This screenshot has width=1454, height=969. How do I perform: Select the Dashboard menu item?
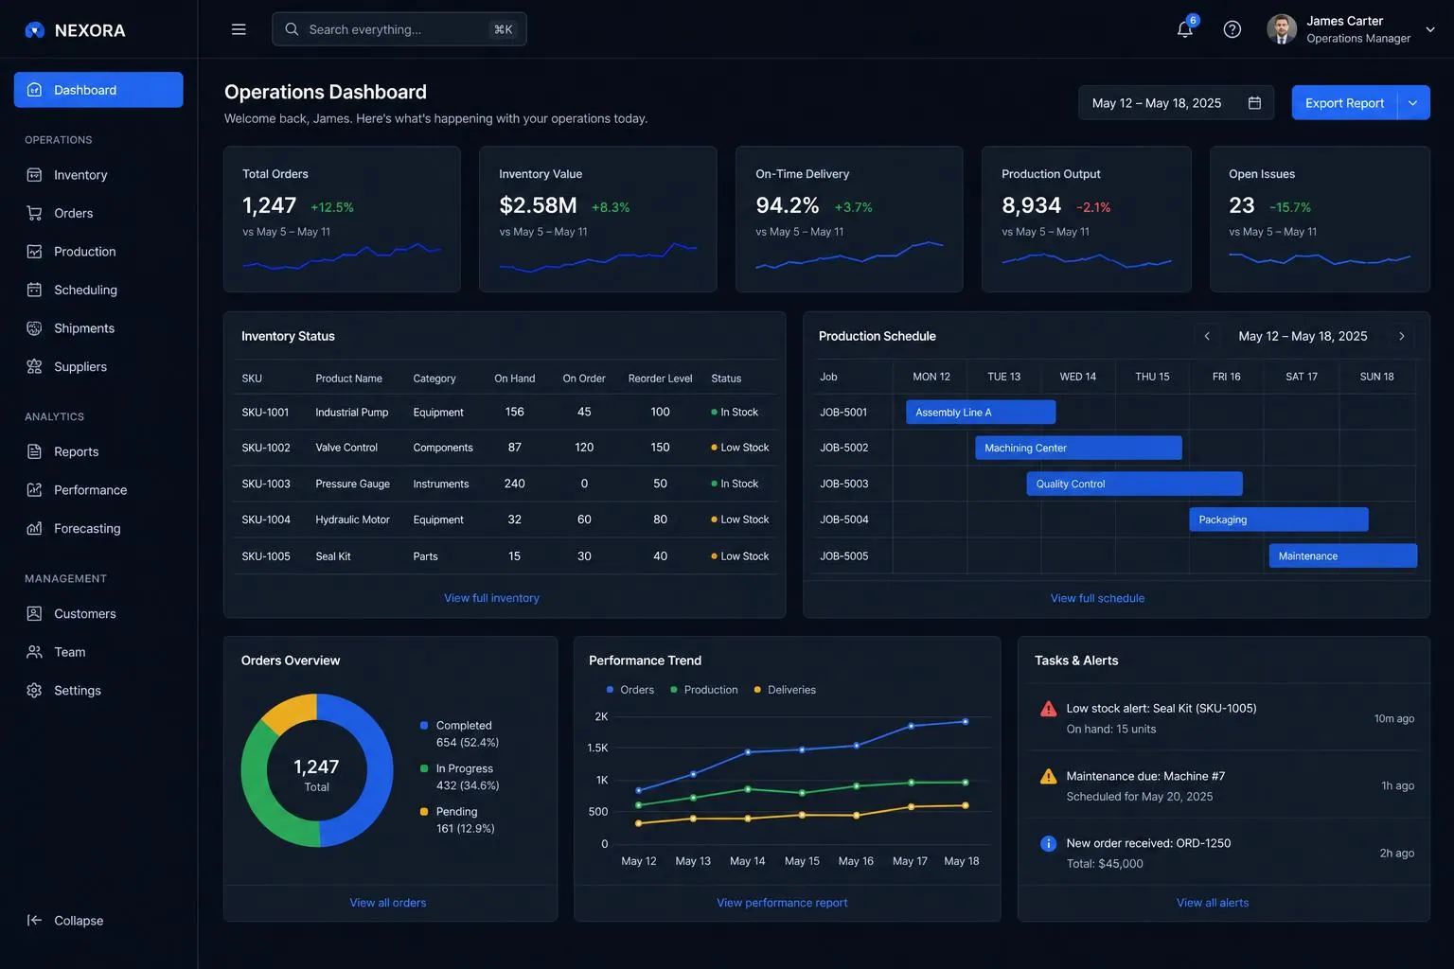(98, 90)
